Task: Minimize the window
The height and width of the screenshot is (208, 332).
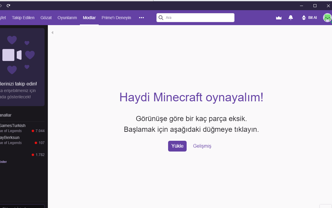Action: click(x=301, y=6)
